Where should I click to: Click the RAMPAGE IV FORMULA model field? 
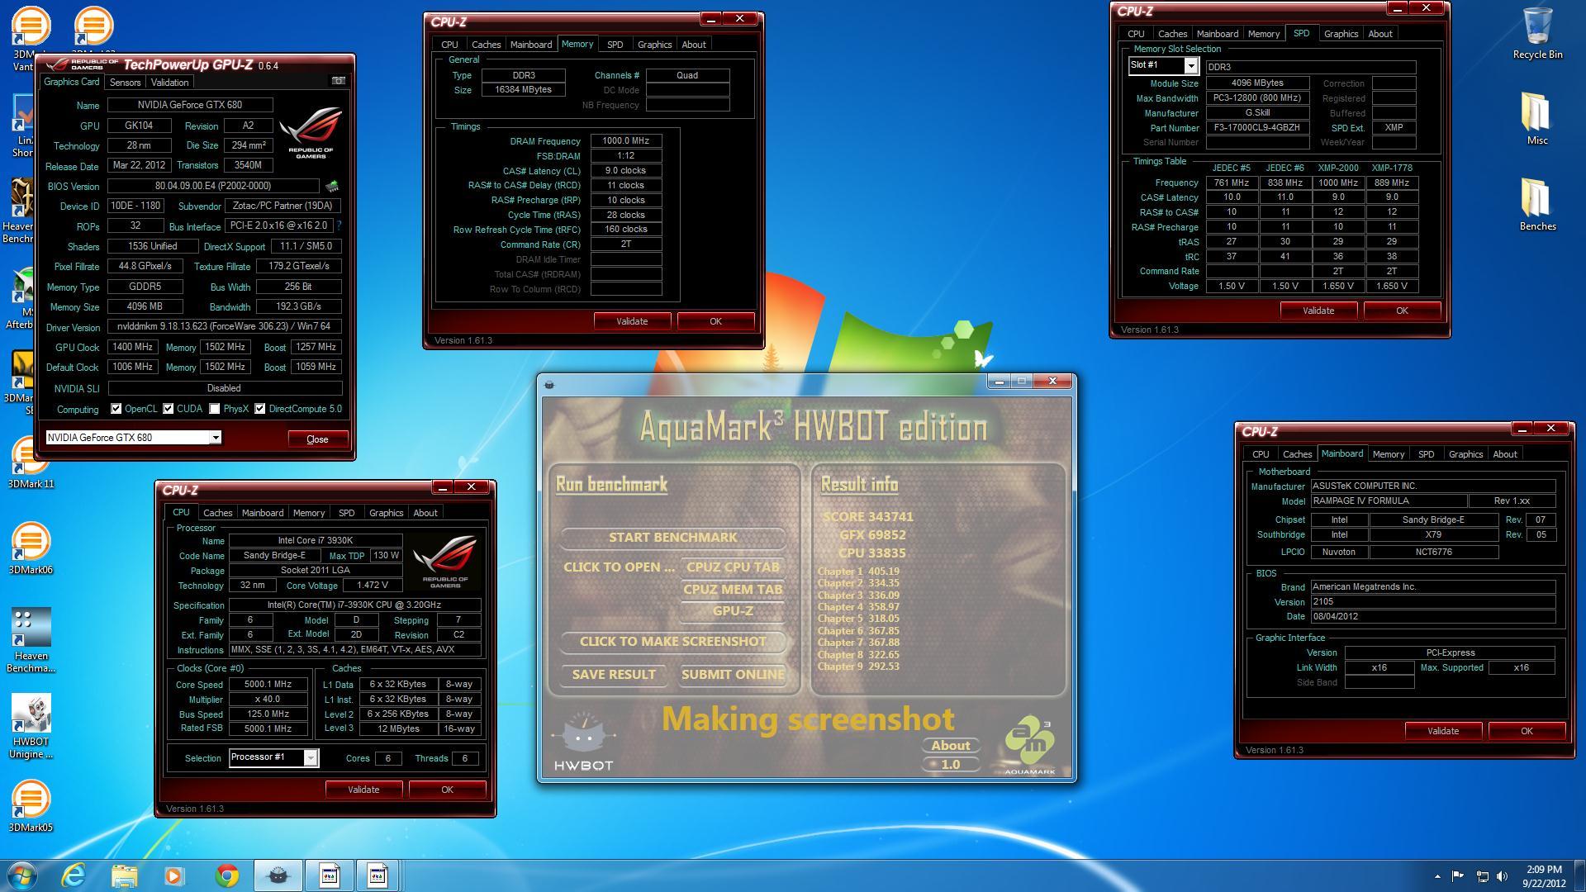pos(1388,501)
